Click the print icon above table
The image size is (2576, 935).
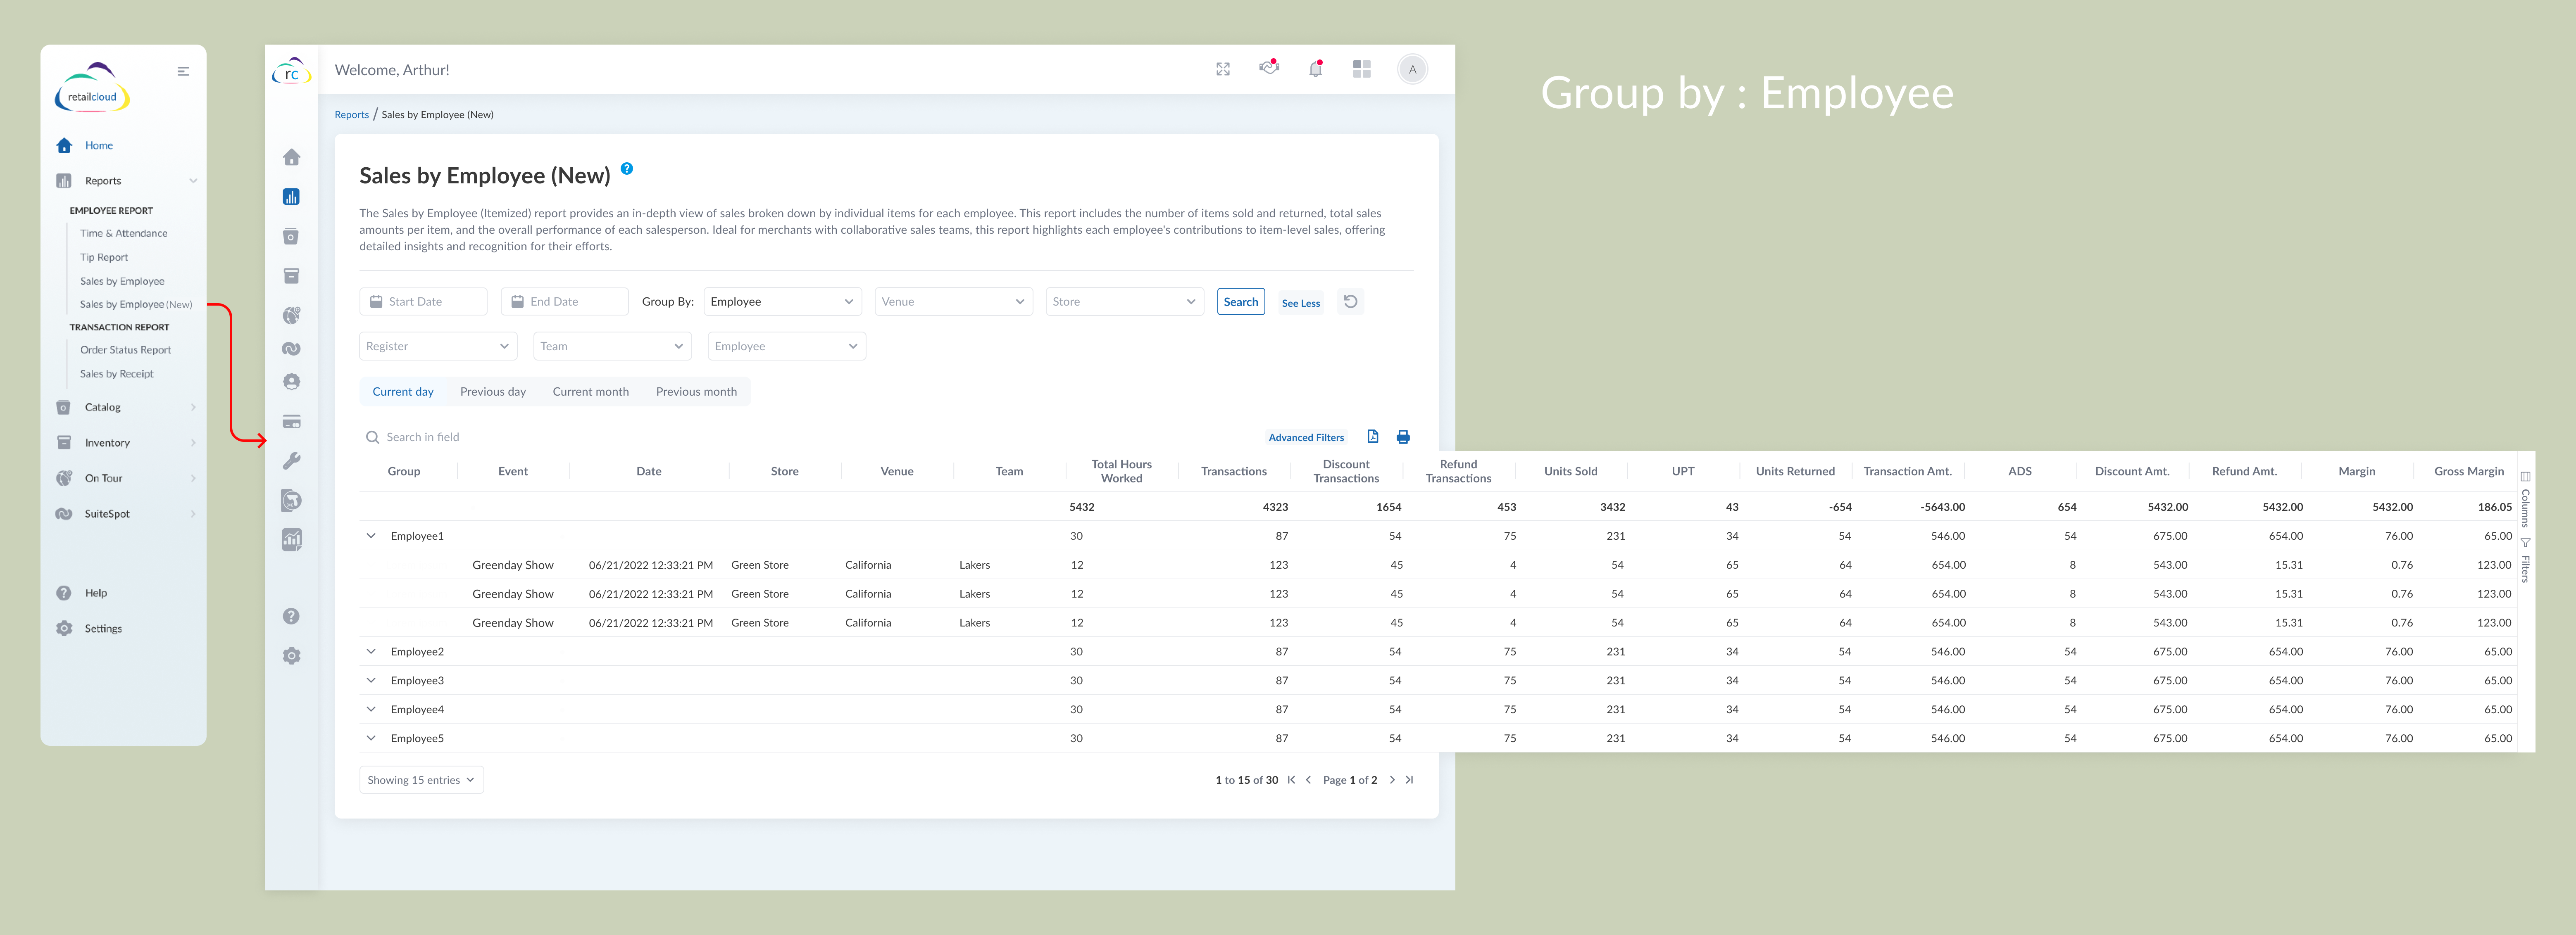pyautogui.click(x=1402, y=437)
